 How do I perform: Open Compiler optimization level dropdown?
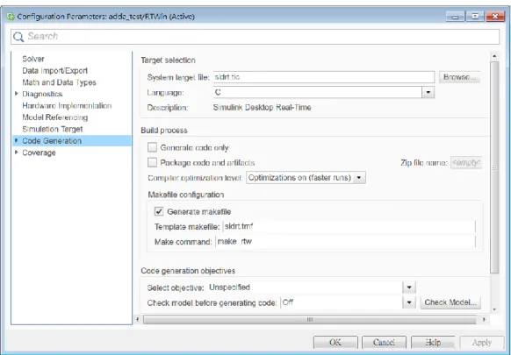359,178
